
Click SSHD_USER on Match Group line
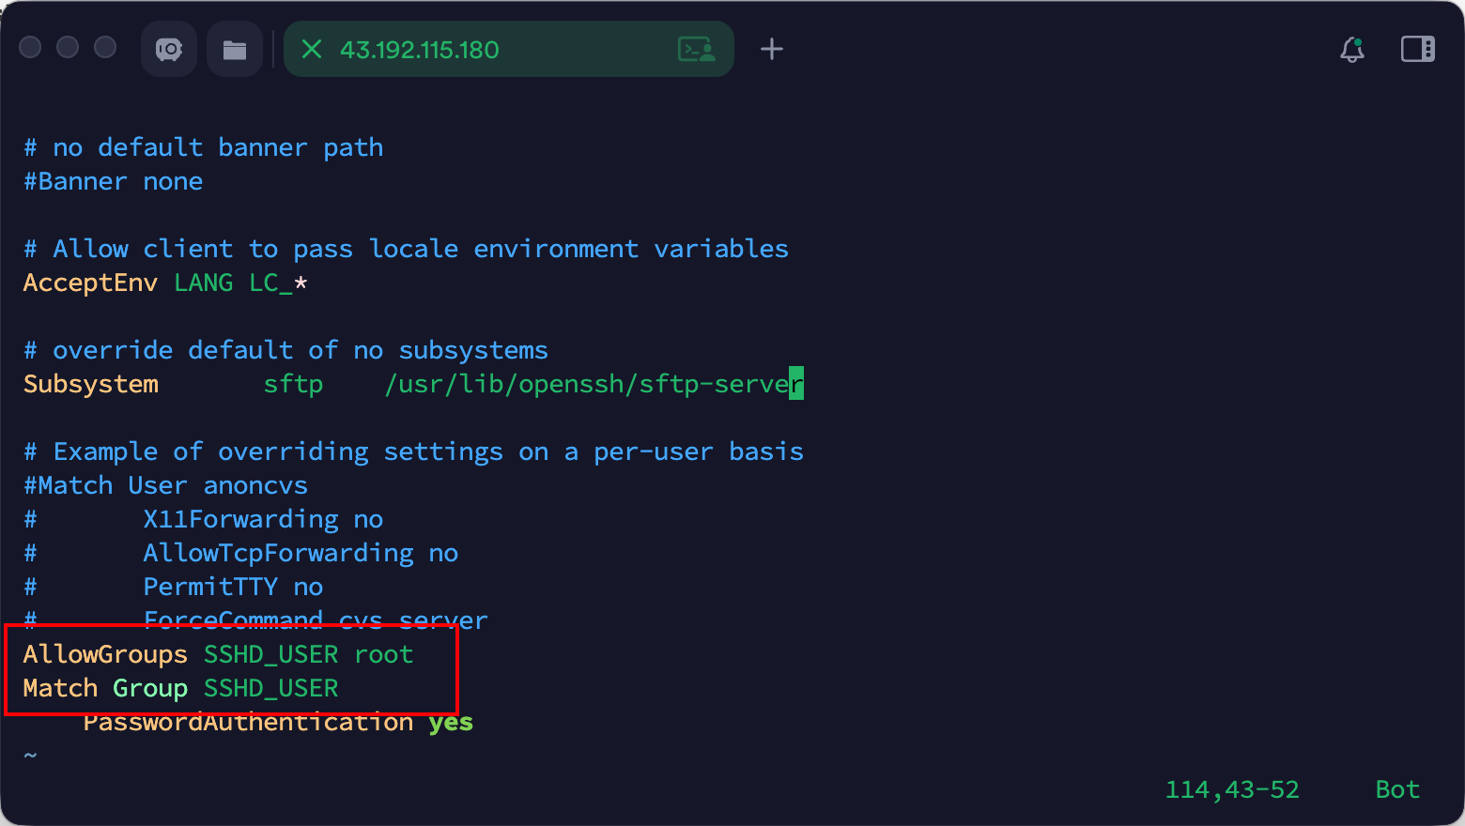[270, 689]
